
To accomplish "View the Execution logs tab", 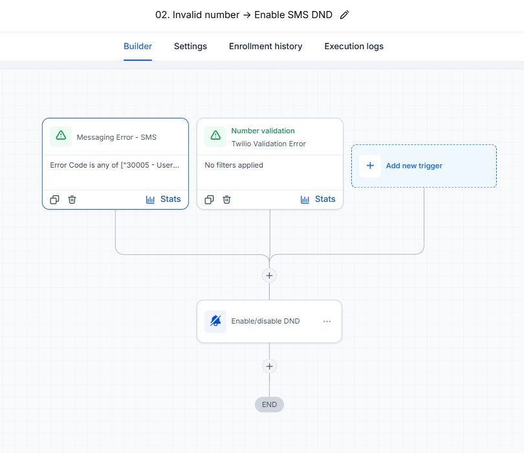I will (354, 46).
